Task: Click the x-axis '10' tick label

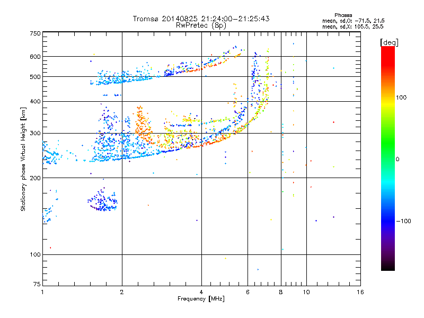Action: coord(306,292)
